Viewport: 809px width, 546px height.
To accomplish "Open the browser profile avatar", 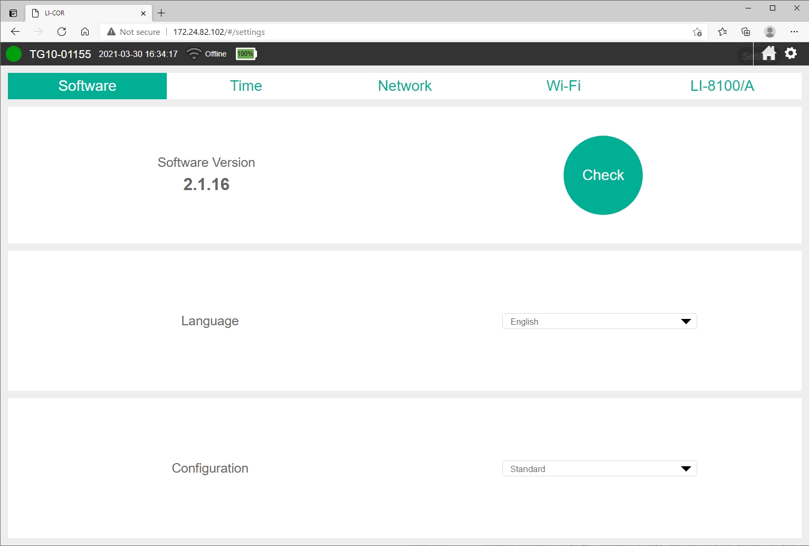I will (x=770, y=32).
